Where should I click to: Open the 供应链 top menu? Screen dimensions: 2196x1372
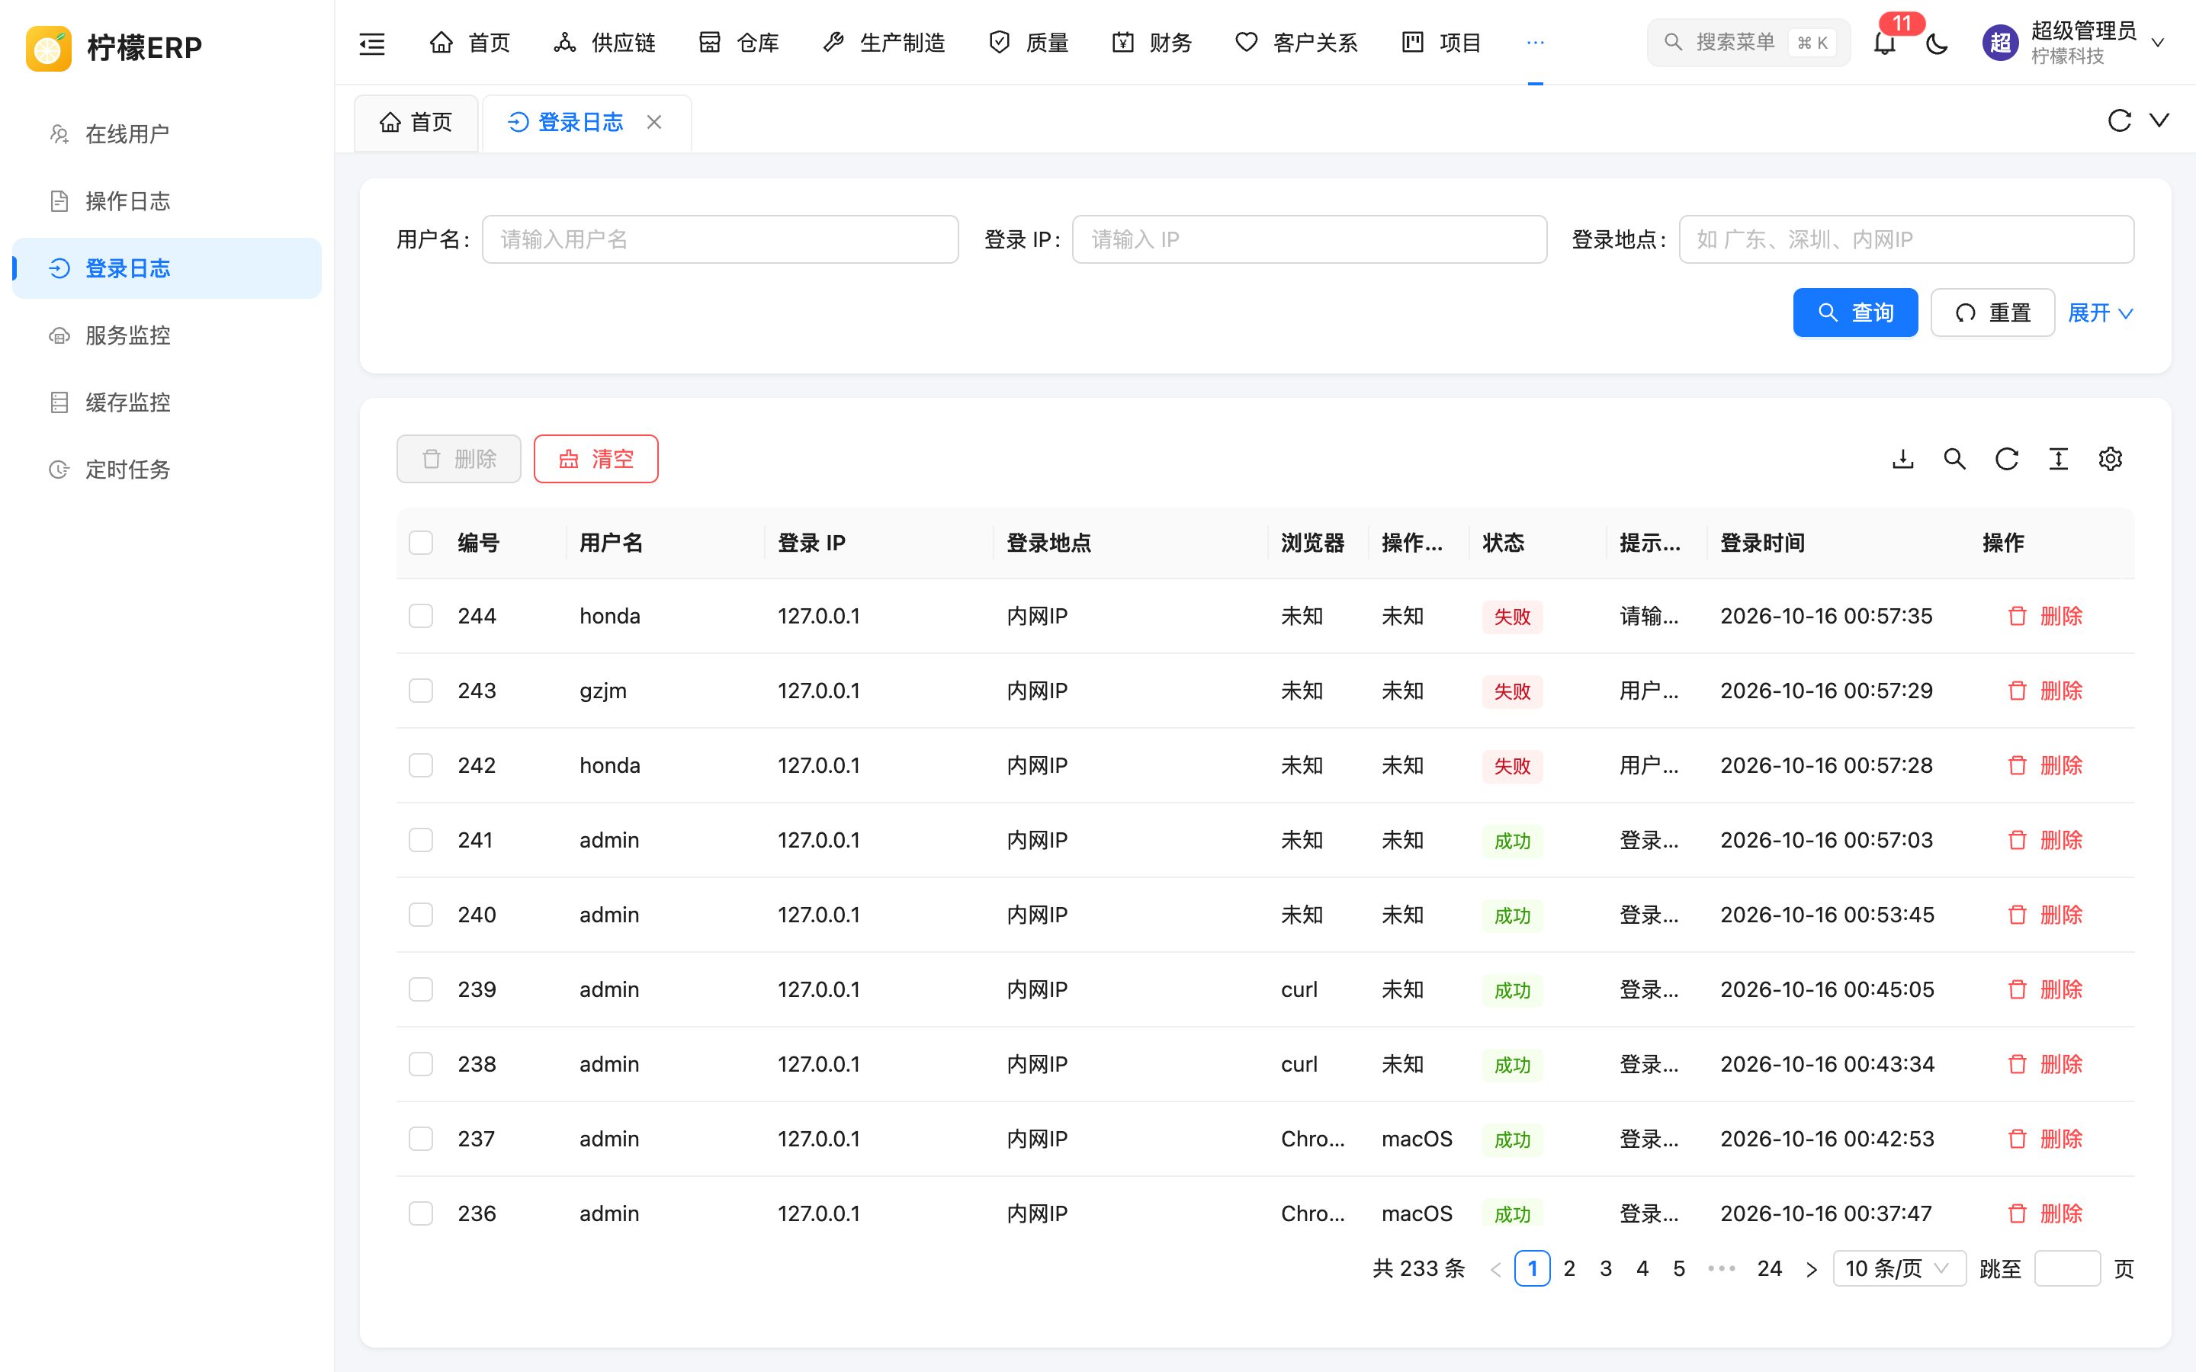point(605,43)
